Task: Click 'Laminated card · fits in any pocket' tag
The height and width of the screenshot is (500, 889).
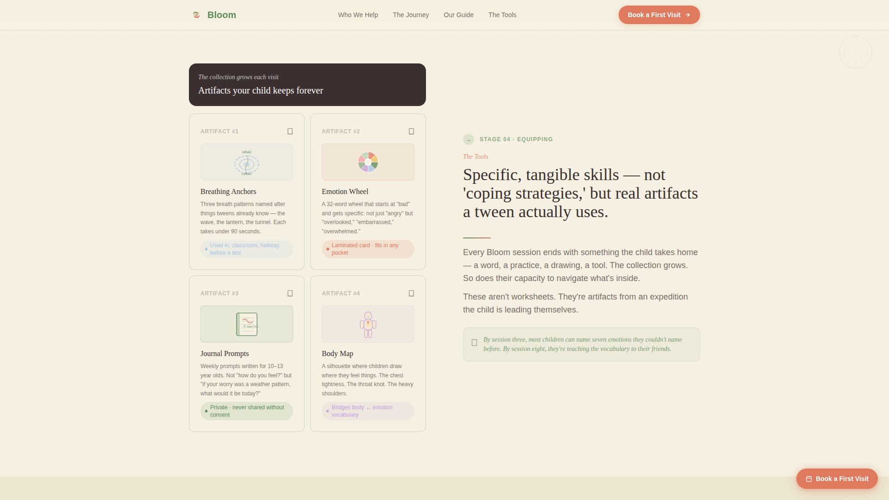Action: click(368, 249)
